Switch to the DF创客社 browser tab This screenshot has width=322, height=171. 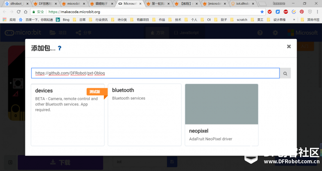click(x=46, y=4)
